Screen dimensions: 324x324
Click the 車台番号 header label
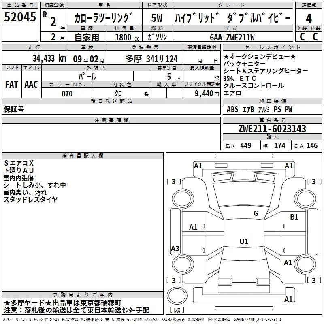(273, 120)
